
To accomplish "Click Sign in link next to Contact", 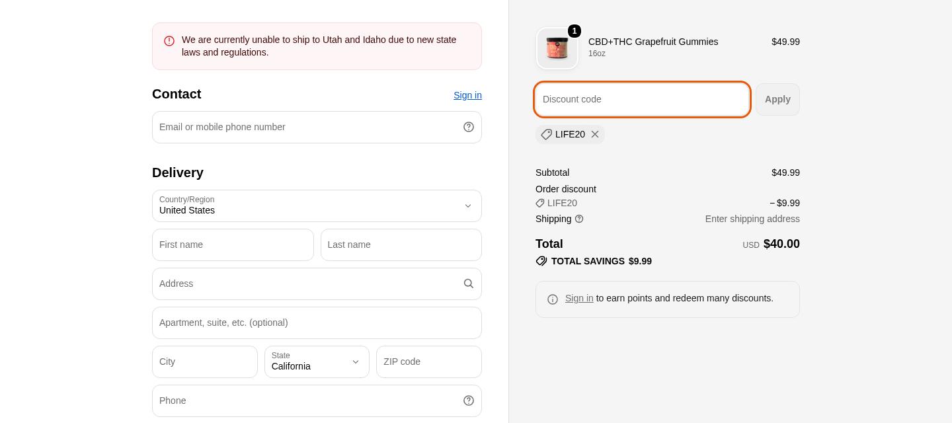I will [x=467, y=95].
